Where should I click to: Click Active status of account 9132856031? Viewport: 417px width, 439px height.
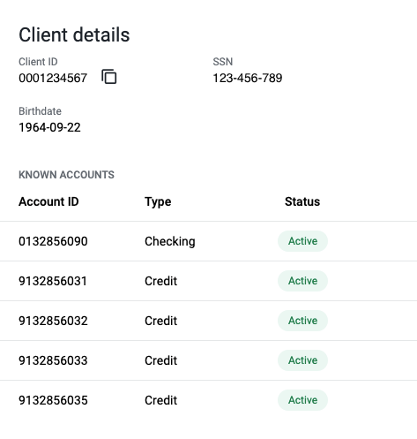302,281
